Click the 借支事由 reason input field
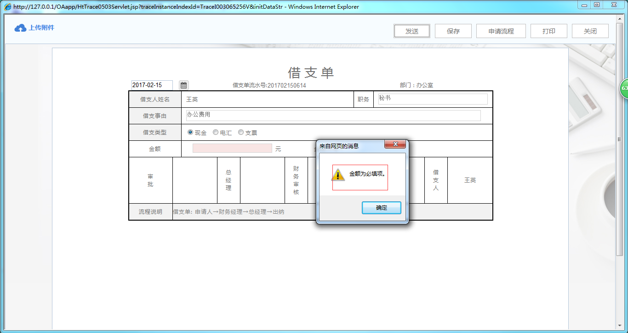This screenshot has width=628, height=333. pyautogui.click(x=334, y=115)
